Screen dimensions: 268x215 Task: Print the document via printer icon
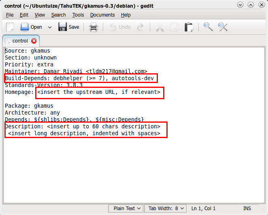coord(94,27)
